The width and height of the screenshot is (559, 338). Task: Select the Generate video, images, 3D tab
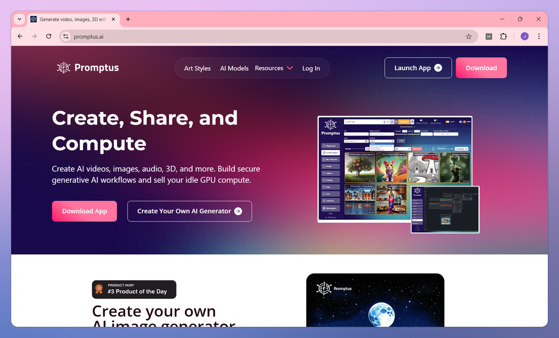pyautogui.click(x=73, y=19)
